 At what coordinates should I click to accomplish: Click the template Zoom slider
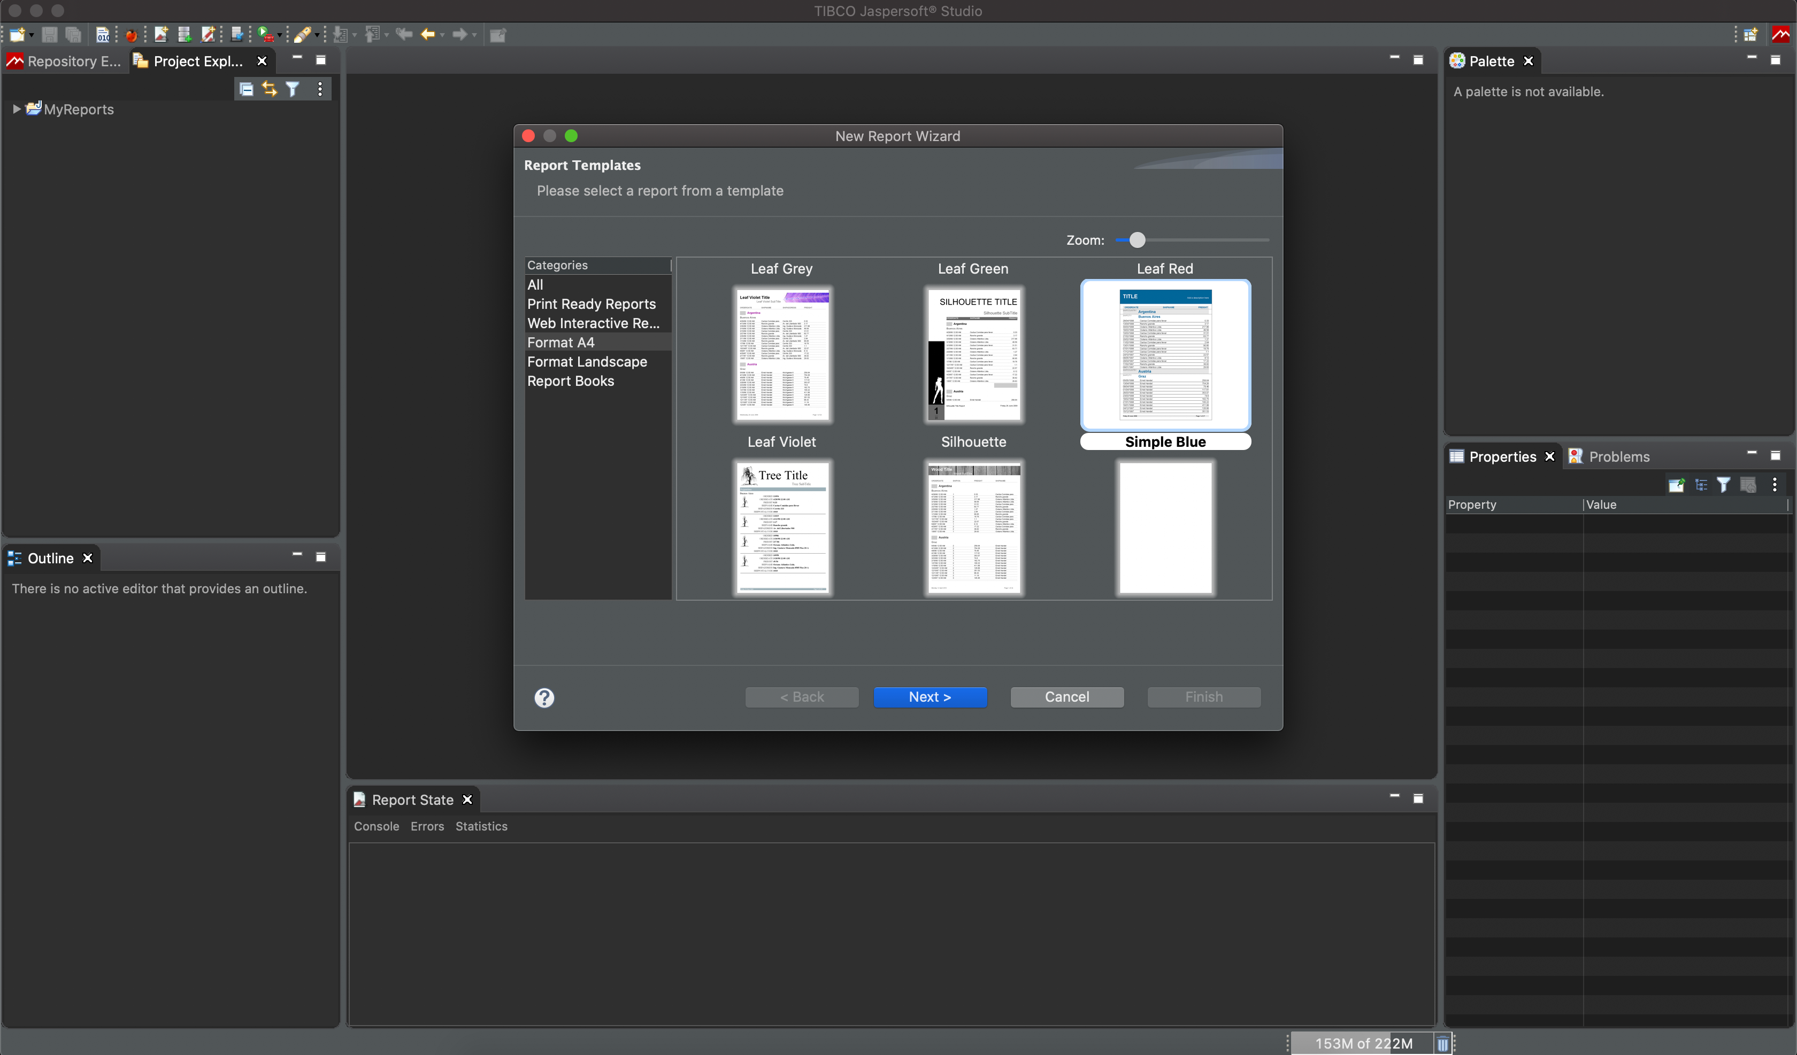(1136, 240)
